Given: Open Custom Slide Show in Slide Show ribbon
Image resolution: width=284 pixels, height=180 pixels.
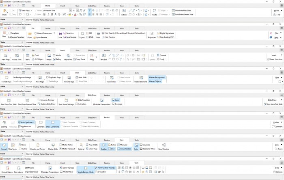Looking at the screenshot, I should click(x=47, y=104).
